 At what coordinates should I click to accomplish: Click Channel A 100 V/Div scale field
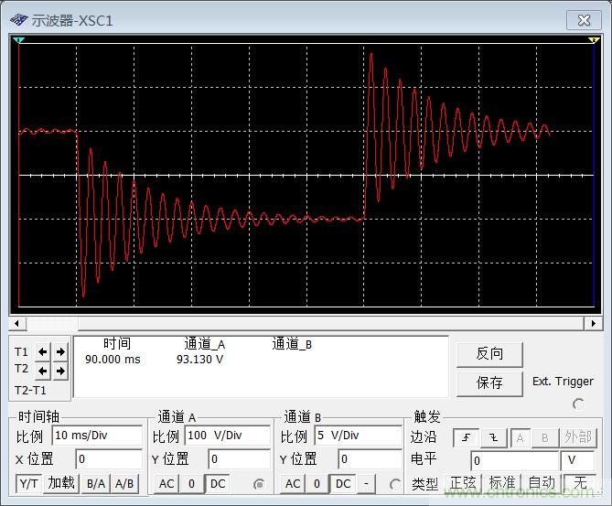pyautogui.click(x=227, y=436)
